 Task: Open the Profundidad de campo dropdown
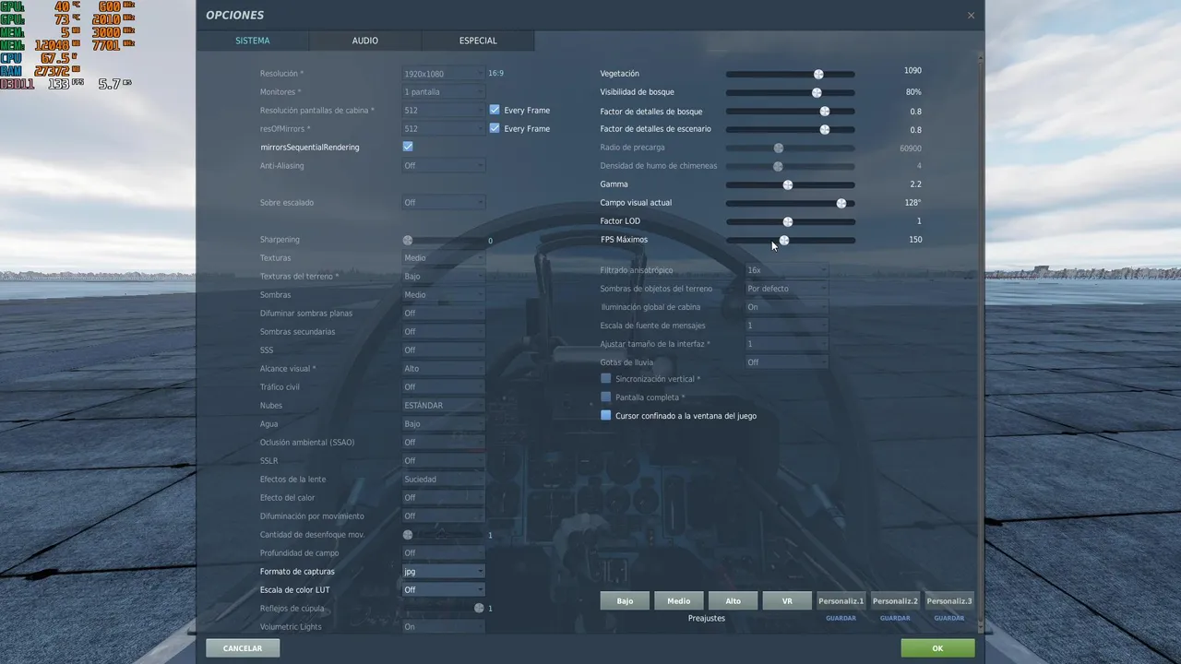(x=443, y=553)
